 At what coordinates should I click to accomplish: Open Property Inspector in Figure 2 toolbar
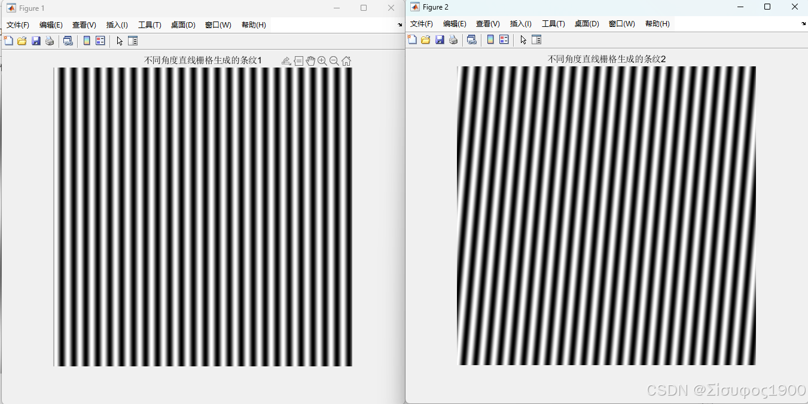point(536,39)
